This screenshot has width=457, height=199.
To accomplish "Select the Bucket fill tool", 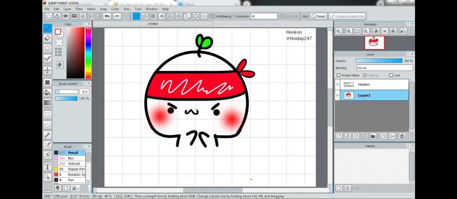I will click(47, 93).
